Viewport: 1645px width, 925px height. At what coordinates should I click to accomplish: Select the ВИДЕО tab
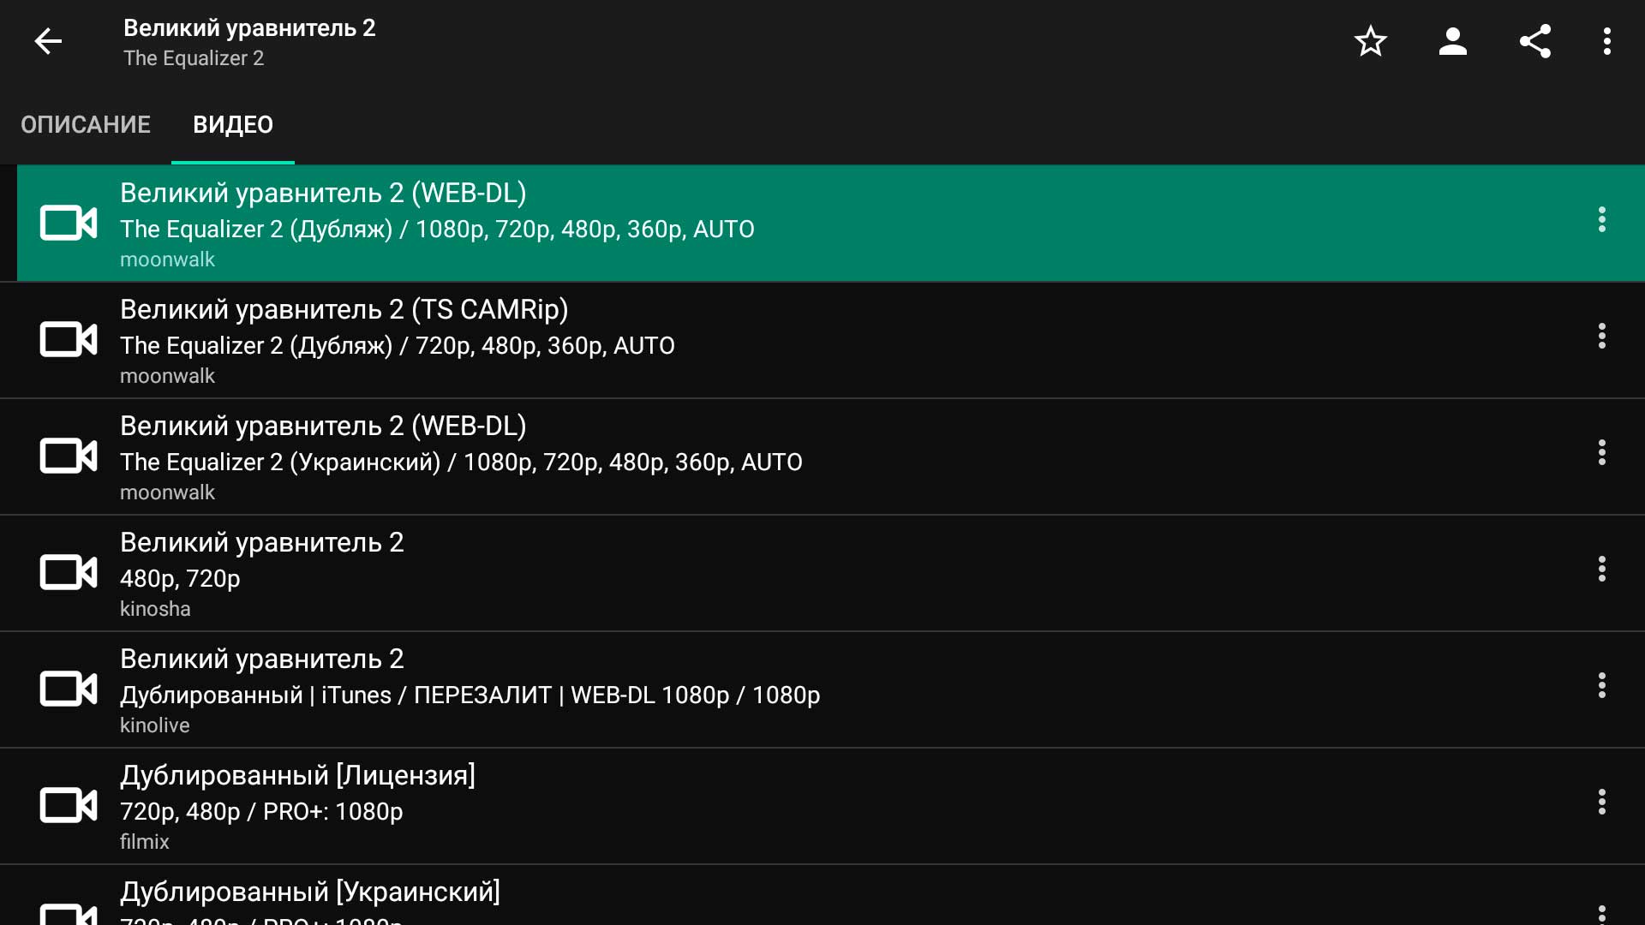[x=232, y=125]
